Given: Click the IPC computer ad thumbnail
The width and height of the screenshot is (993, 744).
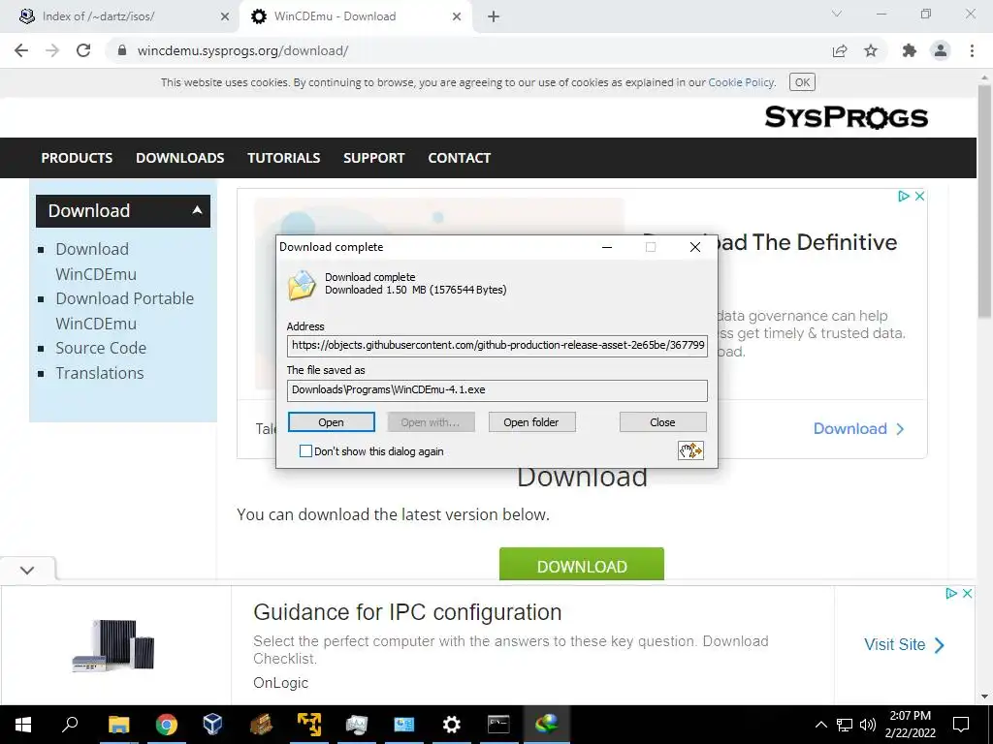Looking at the screenshot, I should (114, 645).
